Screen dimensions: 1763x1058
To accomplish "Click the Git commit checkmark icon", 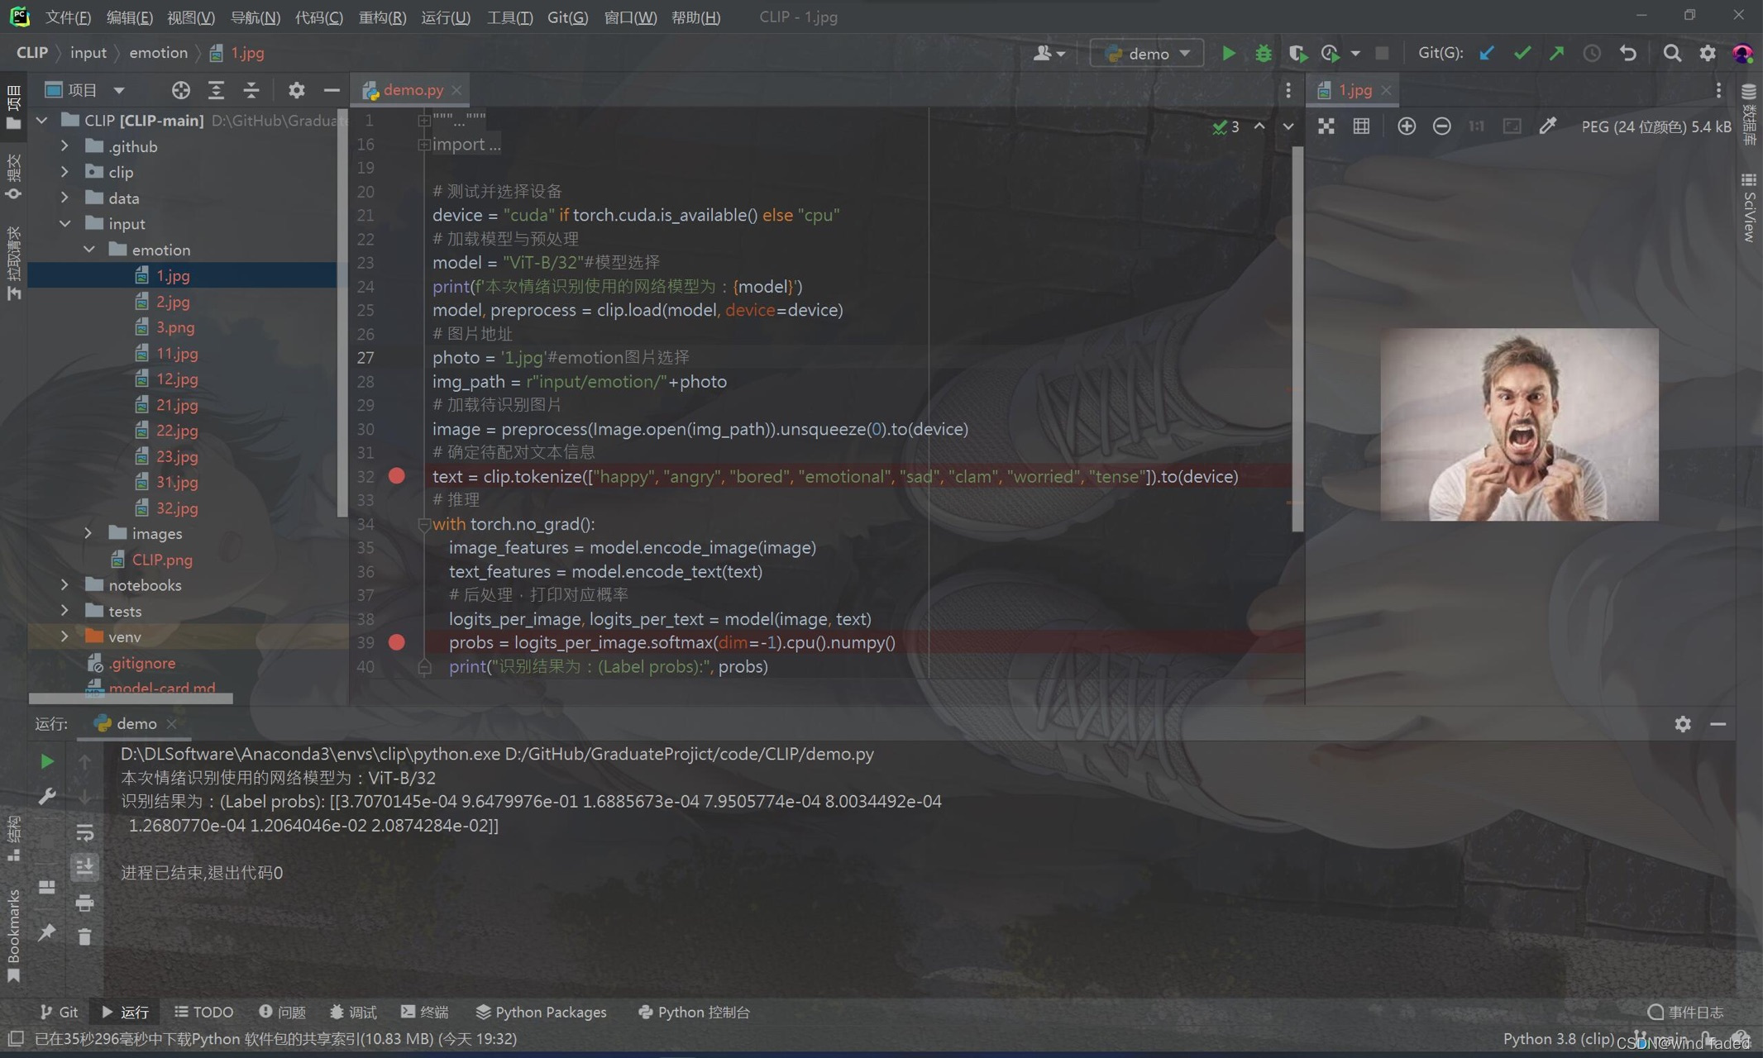I will point(1522,54).
